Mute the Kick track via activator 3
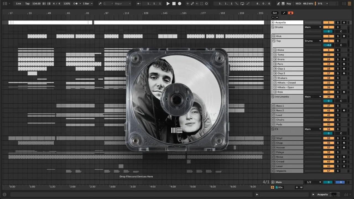The image size is (354, 199). 329,36
